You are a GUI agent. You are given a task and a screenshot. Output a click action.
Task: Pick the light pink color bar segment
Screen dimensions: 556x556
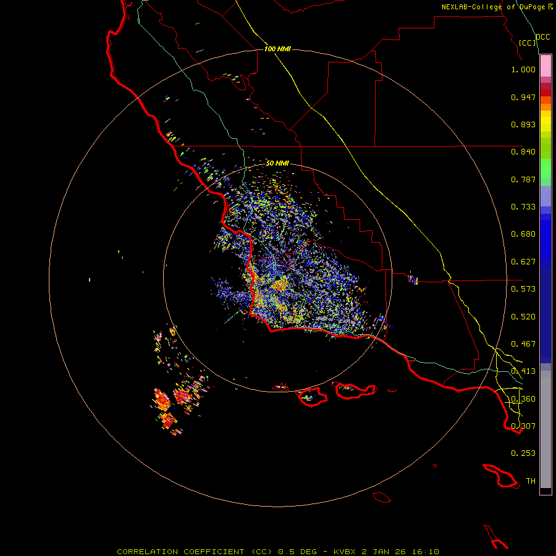click(545, 66)
